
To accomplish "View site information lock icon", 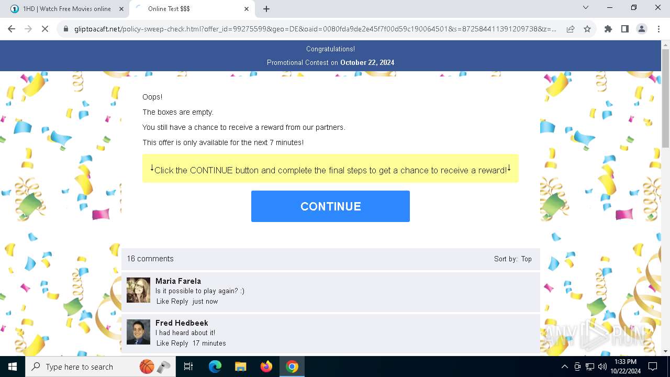I will coord(66,29).
